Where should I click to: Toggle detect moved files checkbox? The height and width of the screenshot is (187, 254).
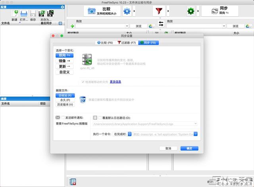click(x=83, y=82)
